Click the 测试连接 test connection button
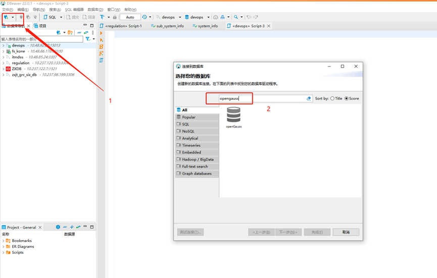This screenshot has height=278, width=437. pyautogui.click(x=190, y=232)
